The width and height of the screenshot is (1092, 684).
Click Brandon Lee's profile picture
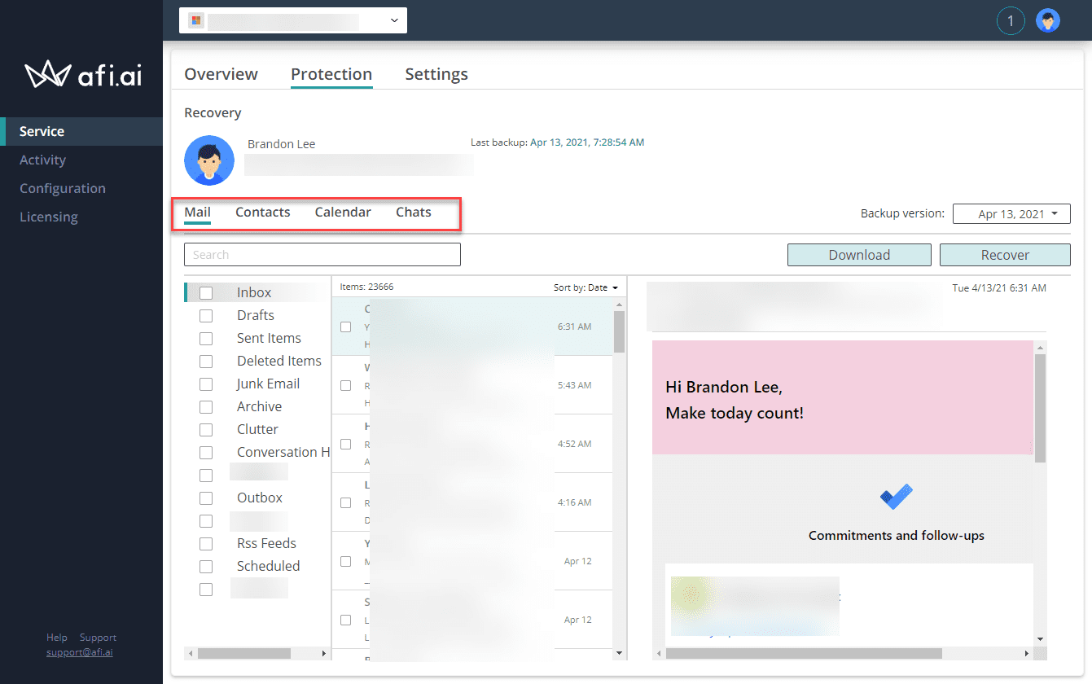coord(208,160)
